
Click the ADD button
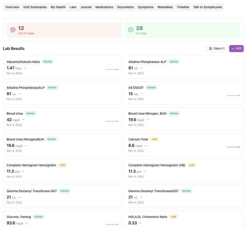(236, 49)
